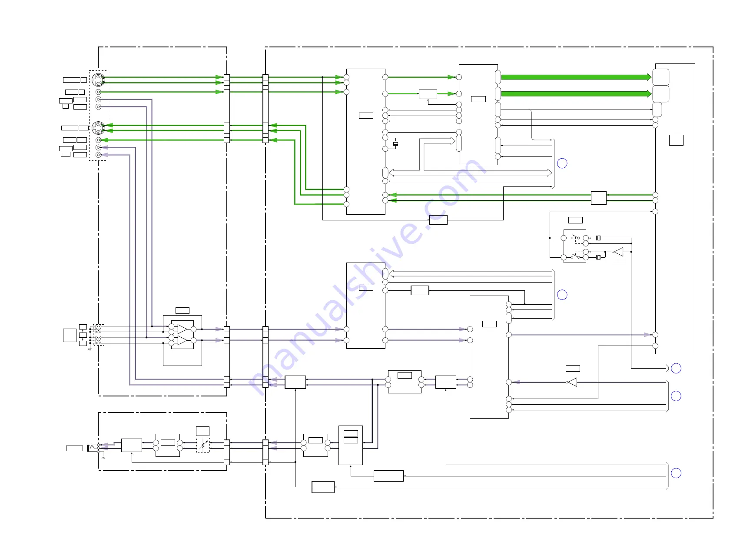Click the upper switch contact in the switch block
The image size is (730, 549).
click(x=575, y=238)
